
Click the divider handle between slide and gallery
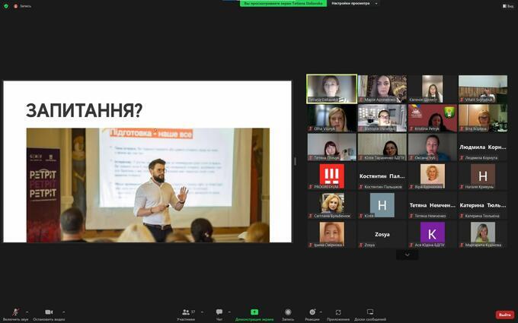295,161
